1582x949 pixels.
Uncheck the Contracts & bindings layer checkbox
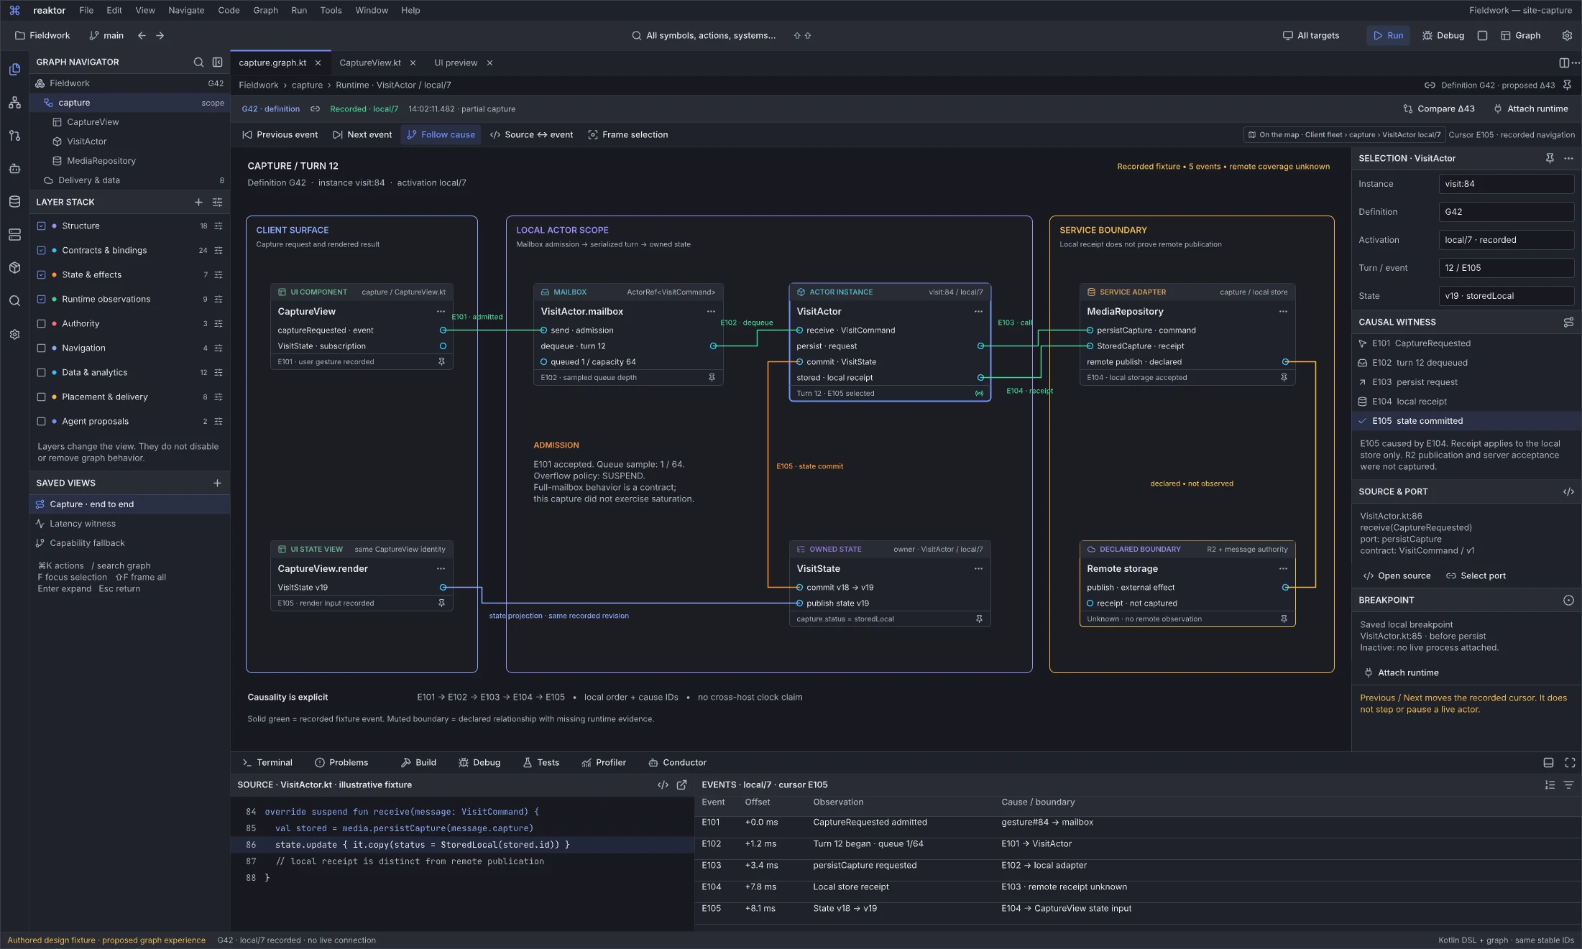click(41, 250)
